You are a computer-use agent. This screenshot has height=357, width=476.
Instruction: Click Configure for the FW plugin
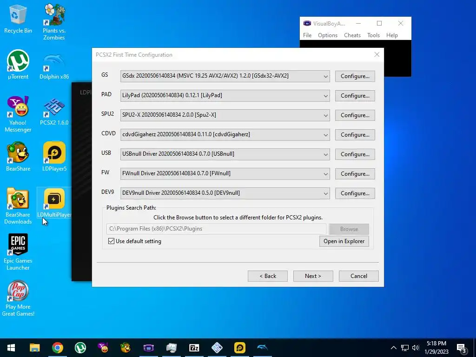pos(355,174)
